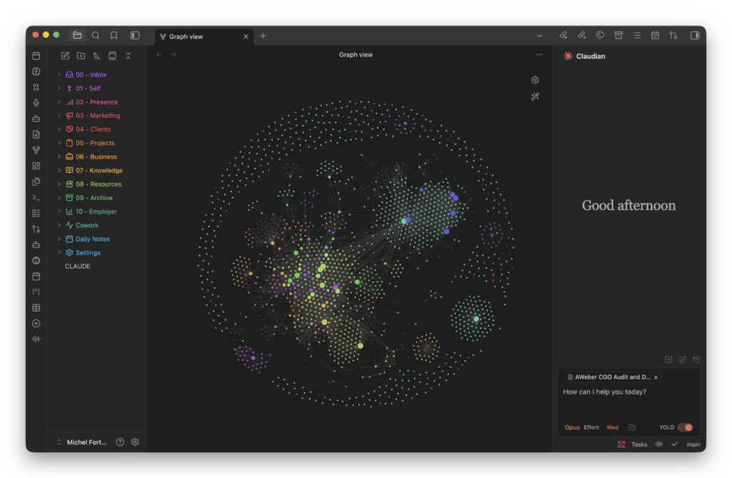This screenshot has width=732, height=478.
Task: Click the daily note ribbon icon
Action: (36, 56)
